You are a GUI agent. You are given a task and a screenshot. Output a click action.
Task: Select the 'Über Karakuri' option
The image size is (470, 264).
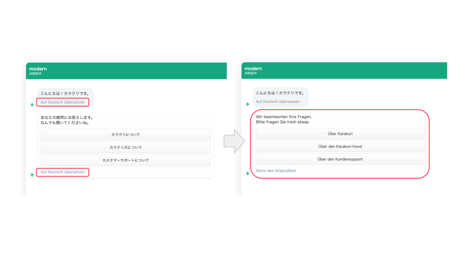[x=340, y=134]
